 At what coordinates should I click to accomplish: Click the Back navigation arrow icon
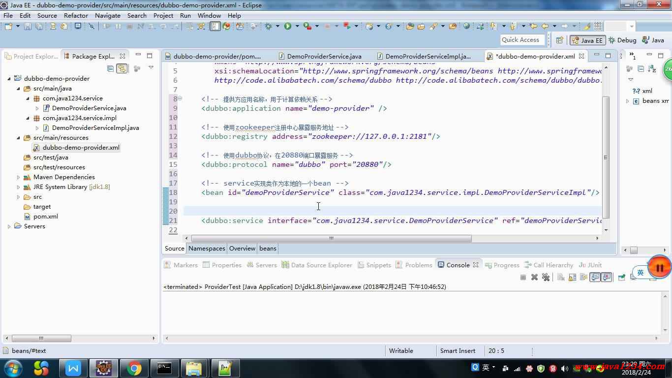545,26
